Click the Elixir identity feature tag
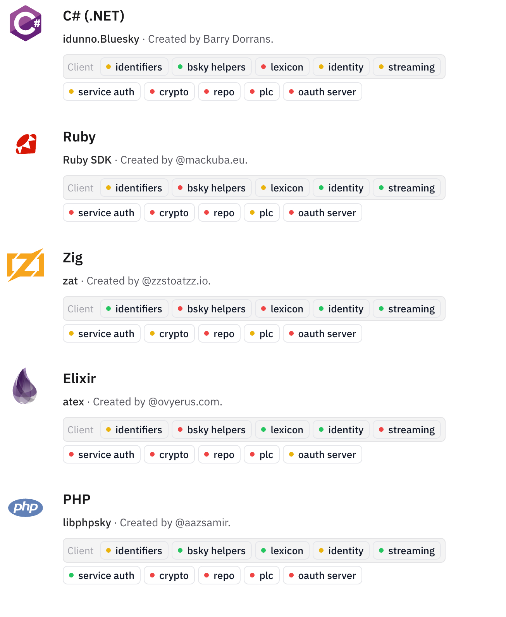This screenshot has height=617, width=506. coord(341,430)
